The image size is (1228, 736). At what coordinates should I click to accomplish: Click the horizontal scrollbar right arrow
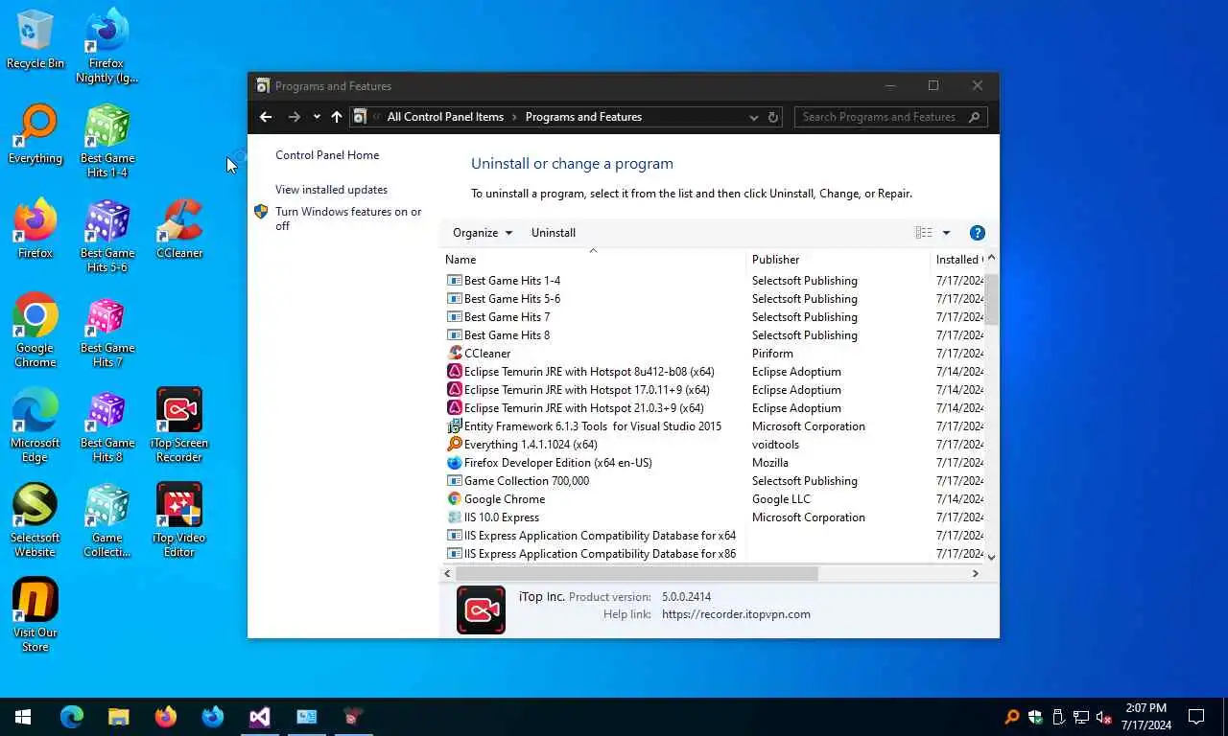pyautogui.click(x=976, y=574)
